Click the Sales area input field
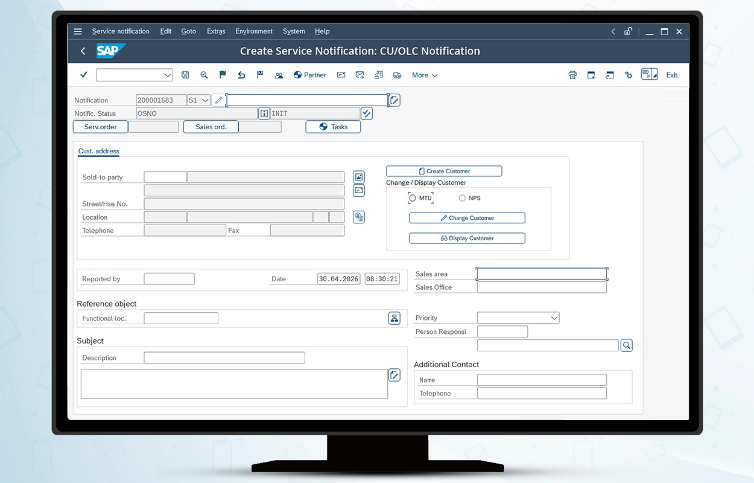This screenshot has width=754, height=483. point(542,274)
